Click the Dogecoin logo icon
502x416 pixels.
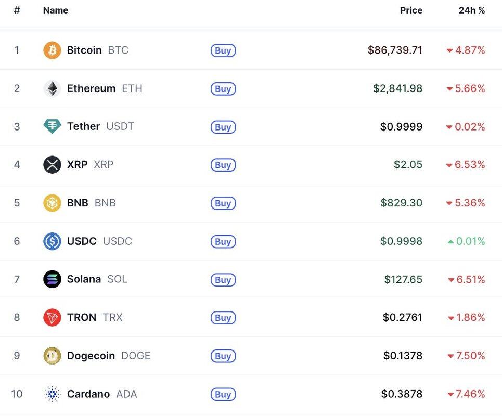pyautogui.click(x=52, y=356)
